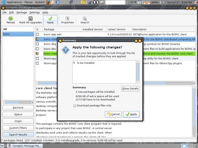Click the Search Results button
This screenshot has height=148, width=198.
(18, 134)
